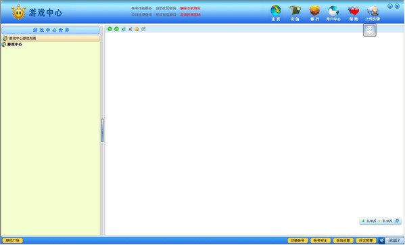Click the 帐号安全 account security button
The width and height of the screenshot is (405, 245).
320,241
